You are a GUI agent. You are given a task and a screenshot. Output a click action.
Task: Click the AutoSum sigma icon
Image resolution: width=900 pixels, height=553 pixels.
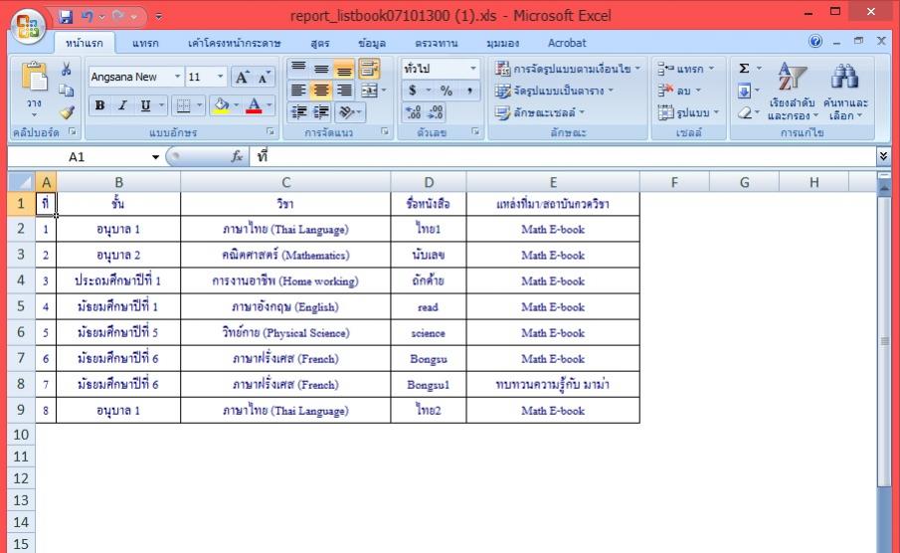click(745, 69)
